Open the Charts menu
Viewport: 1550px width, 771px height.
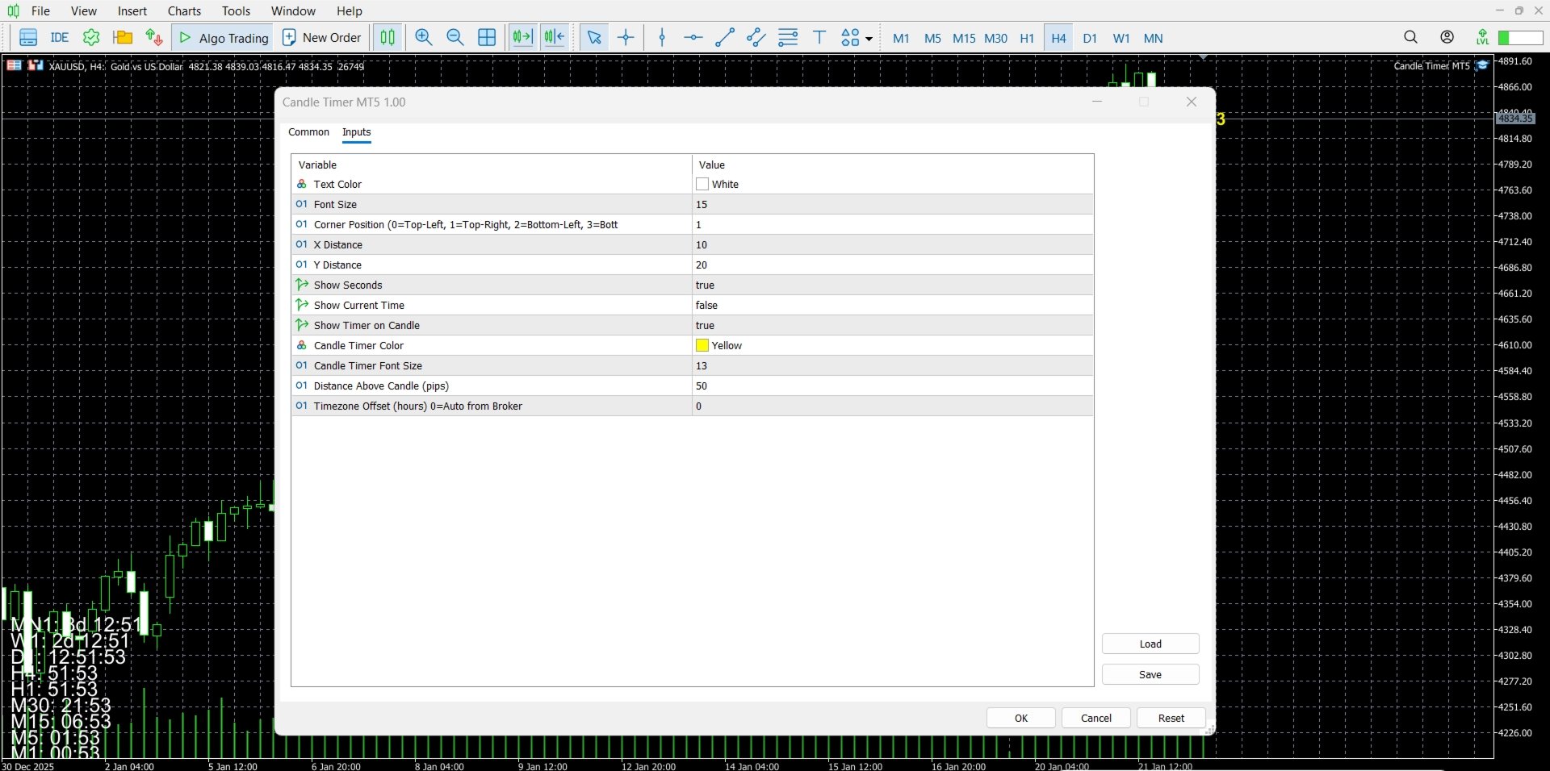click(x=184, y=10)
